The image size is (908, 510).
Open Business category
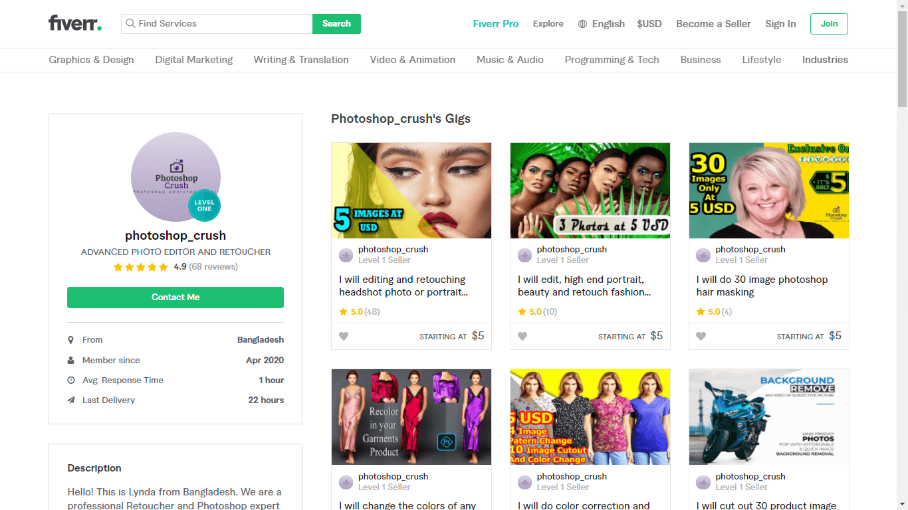click(x=701, y=60)
